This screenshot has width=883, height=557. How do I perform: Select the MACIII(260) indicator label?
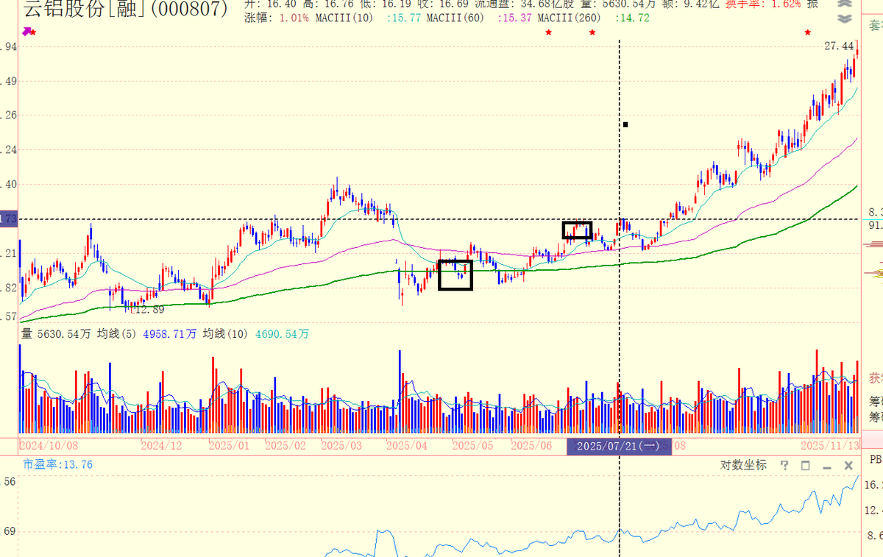tap(570, 18)
